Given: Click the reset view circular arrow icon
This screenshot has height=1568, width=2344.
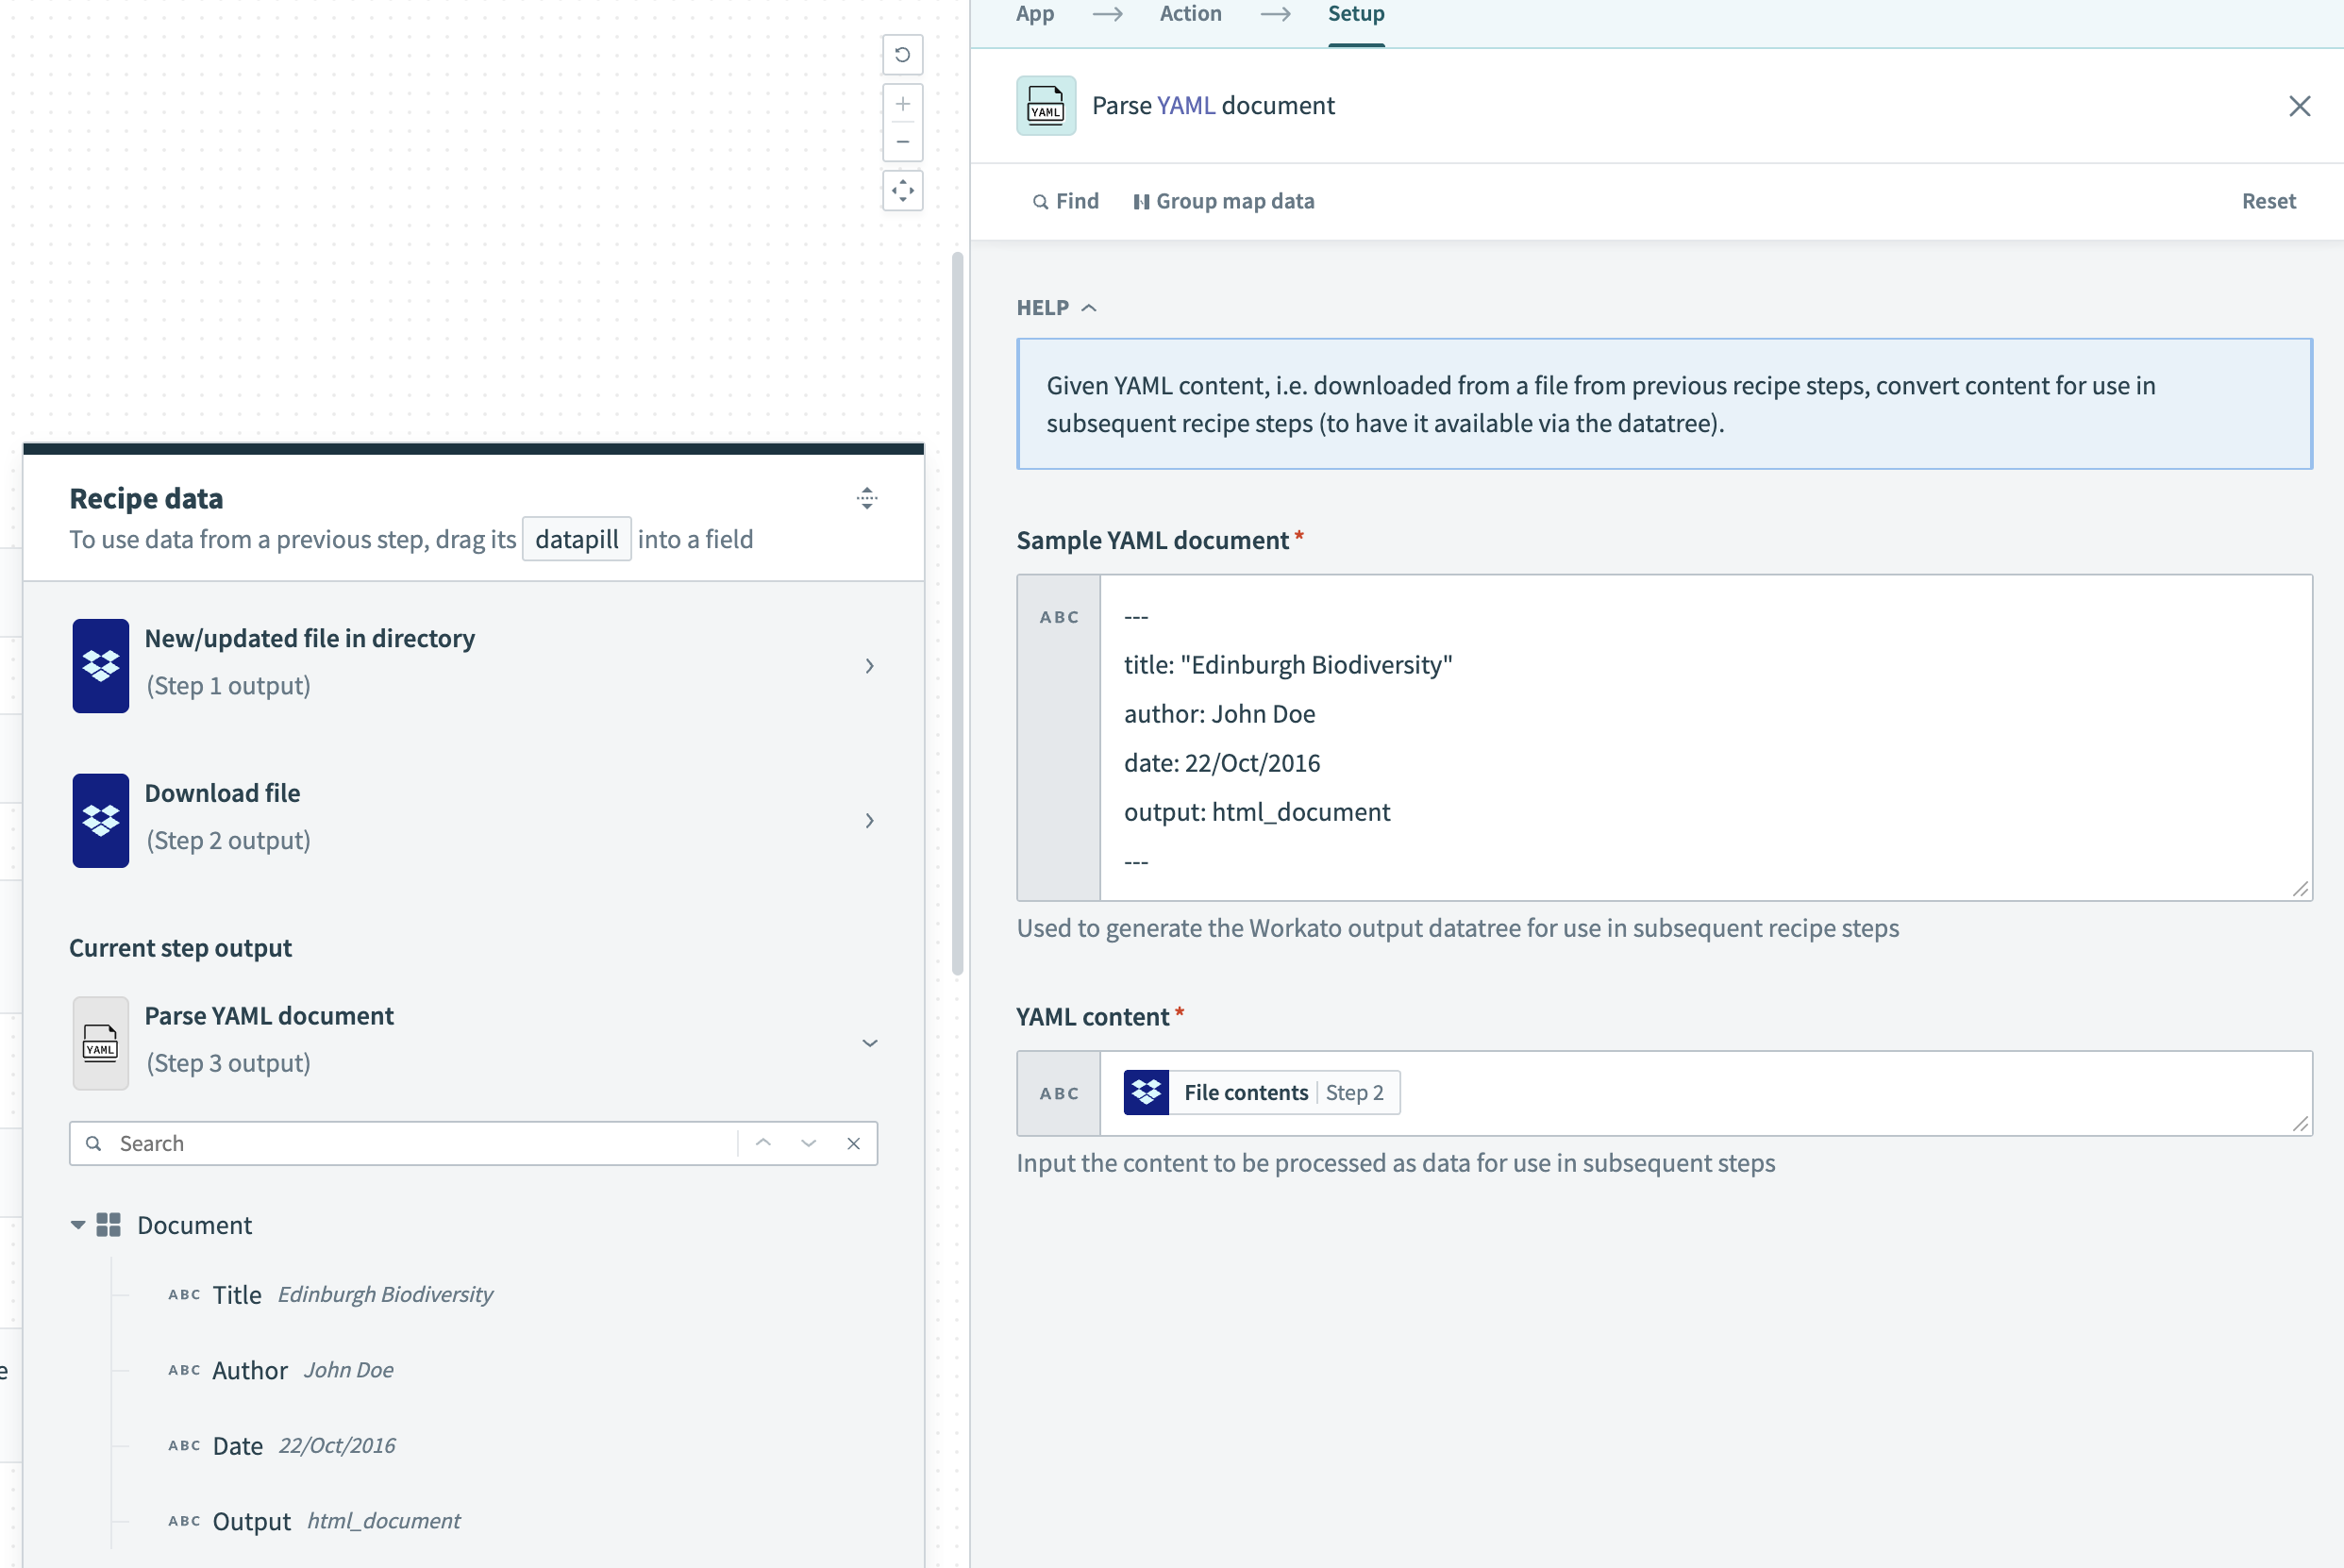Looking at the screenshot, I should point(903,55).
